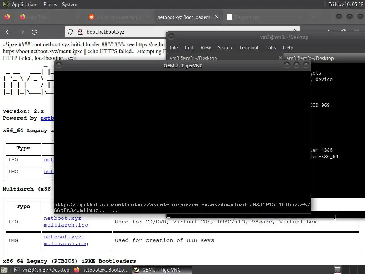
Task: Open the x86_64 ISO row link
Action: point(48,159)
